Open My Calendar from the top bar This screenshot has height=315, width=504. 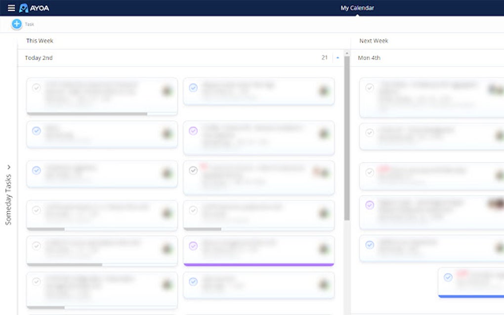(x=357, y=7)
